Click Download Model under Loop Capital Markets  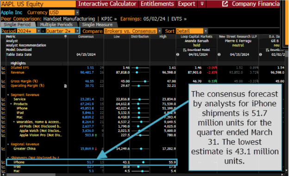tap(196, 50)
